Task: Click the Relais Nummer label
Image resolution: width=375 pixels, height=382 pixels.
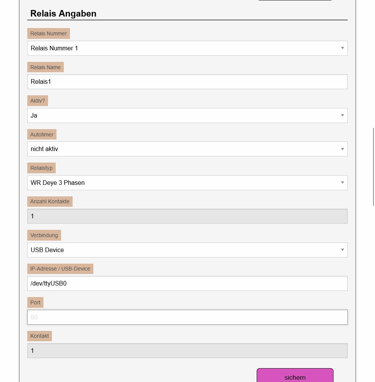Action: pyautogui.click(x=48, y=33)
